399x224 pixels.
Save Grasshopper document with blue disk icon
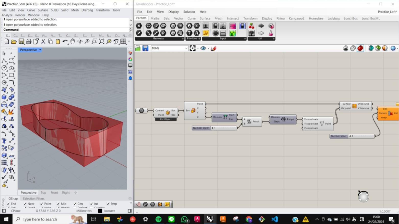click(145, 48)
